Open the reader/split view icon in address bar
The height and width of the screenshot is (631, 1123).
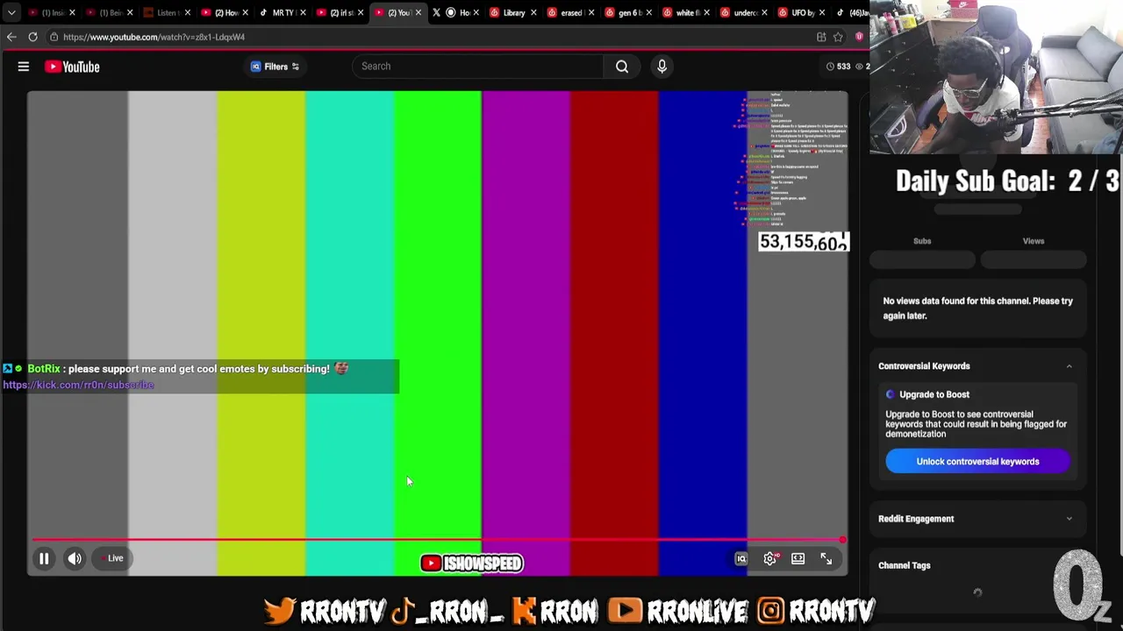[821, 37]
